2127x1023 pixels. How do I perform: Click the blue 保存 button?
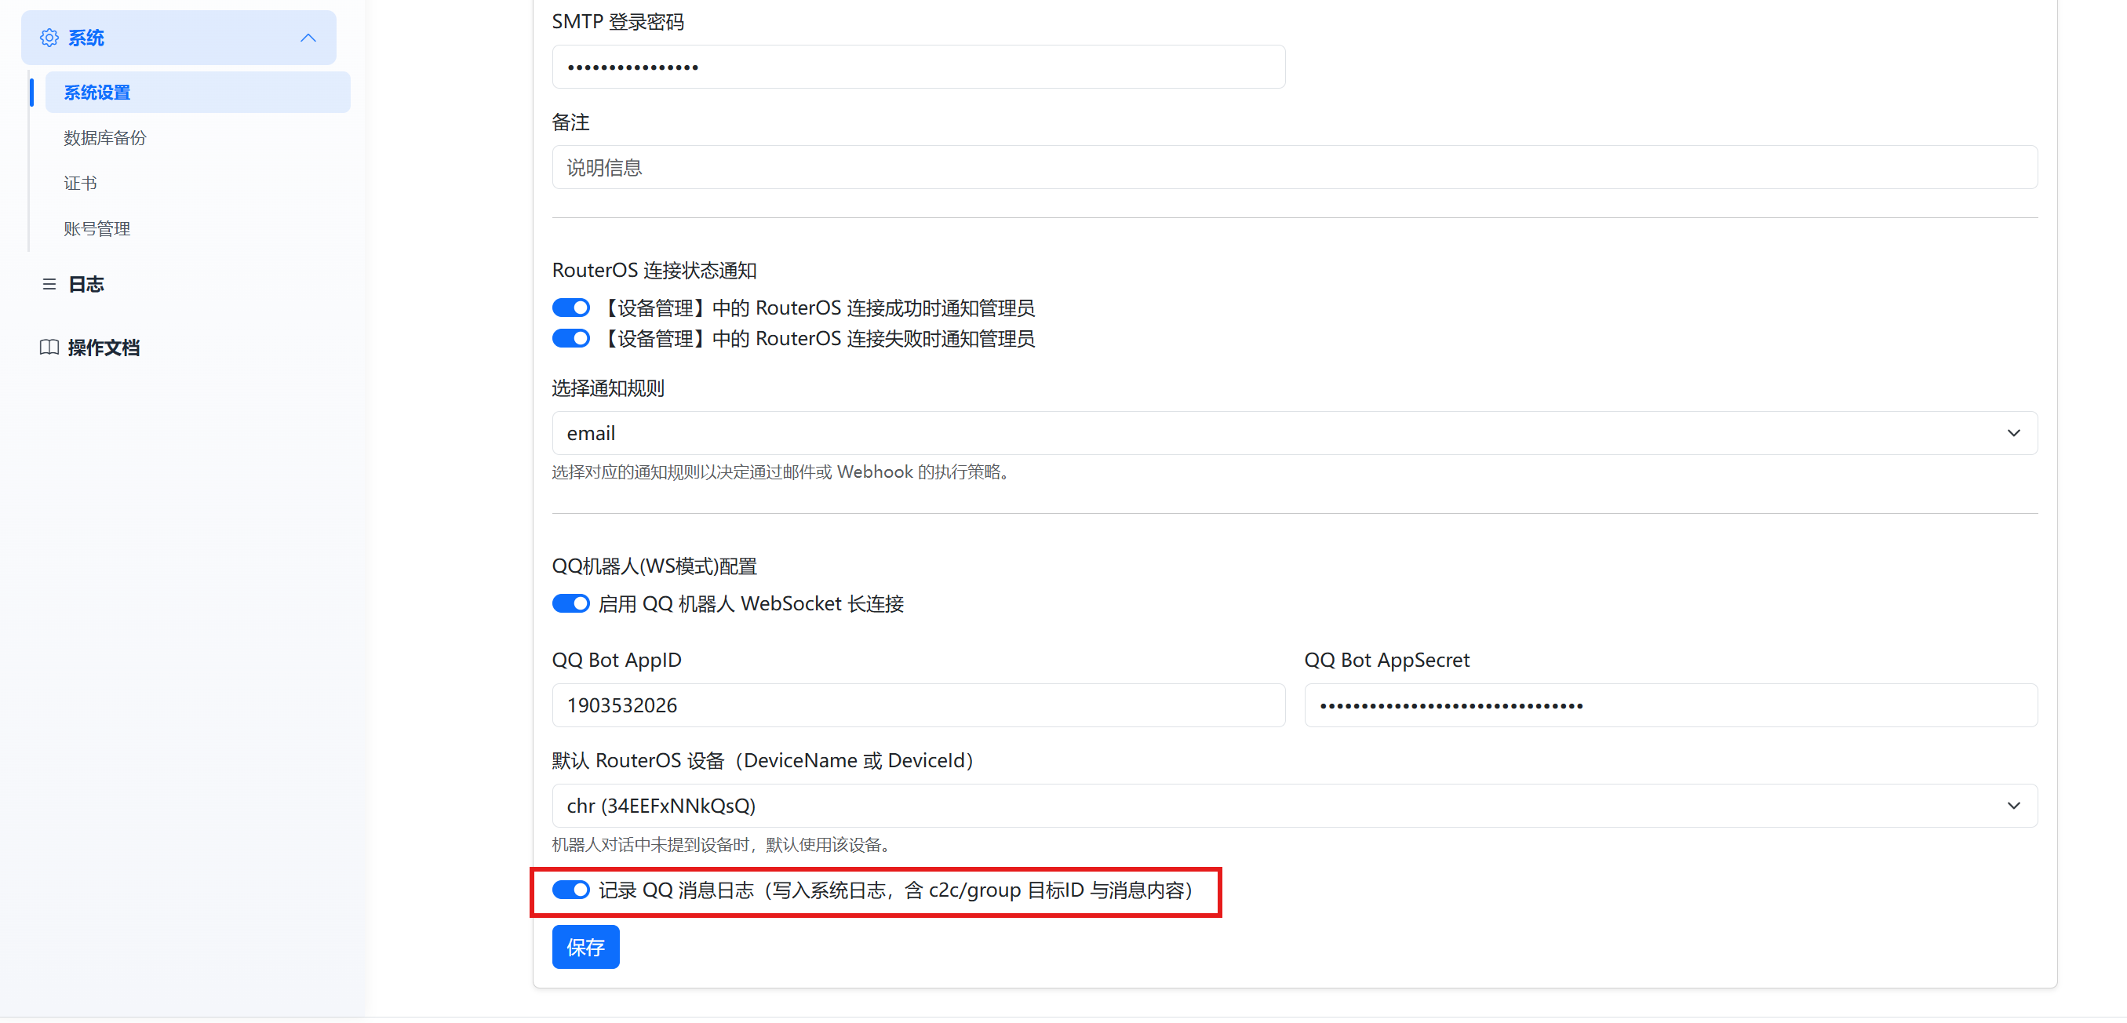(x=585, y=947)
